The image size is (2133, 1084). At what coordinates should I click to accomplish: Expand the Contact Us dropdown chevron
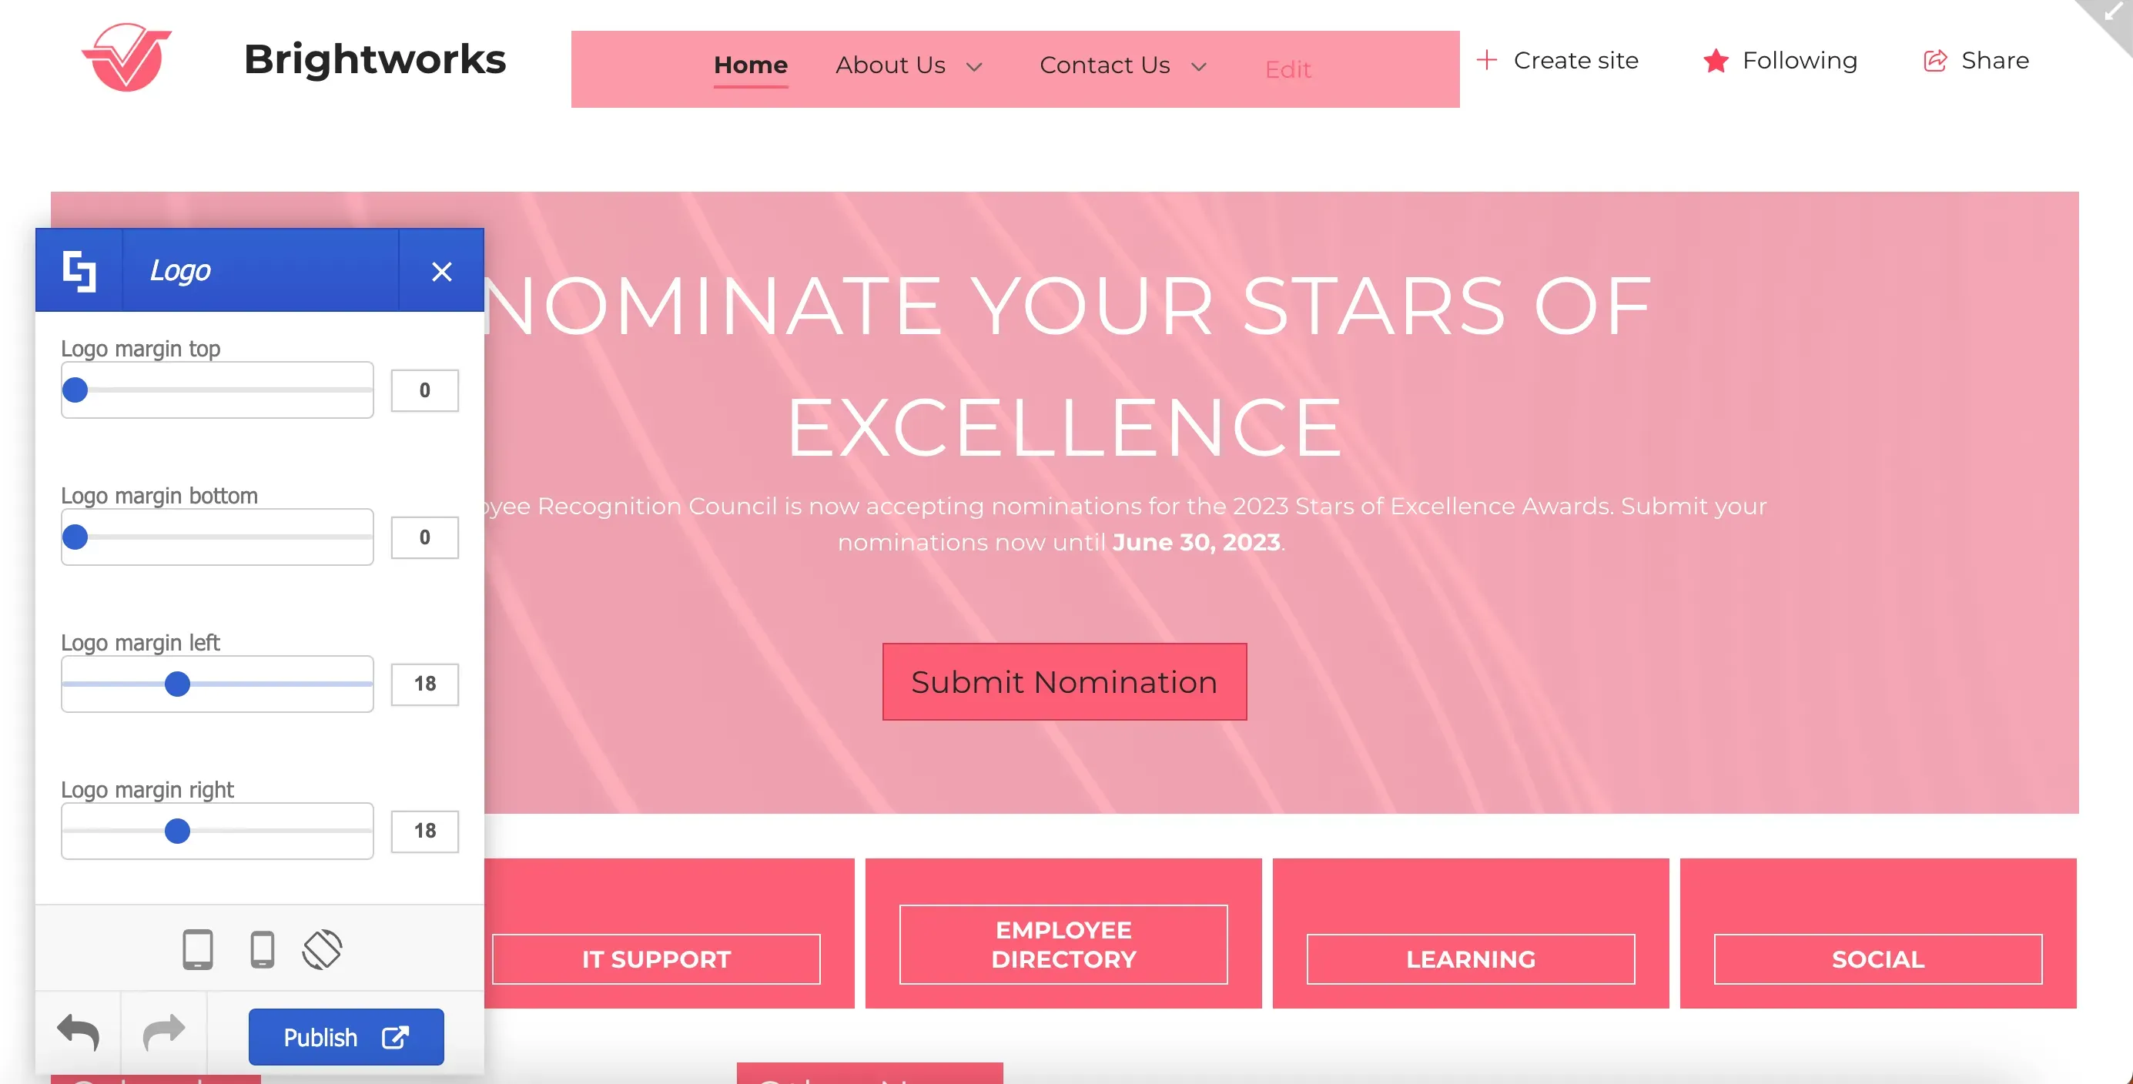pos(1198,66)
